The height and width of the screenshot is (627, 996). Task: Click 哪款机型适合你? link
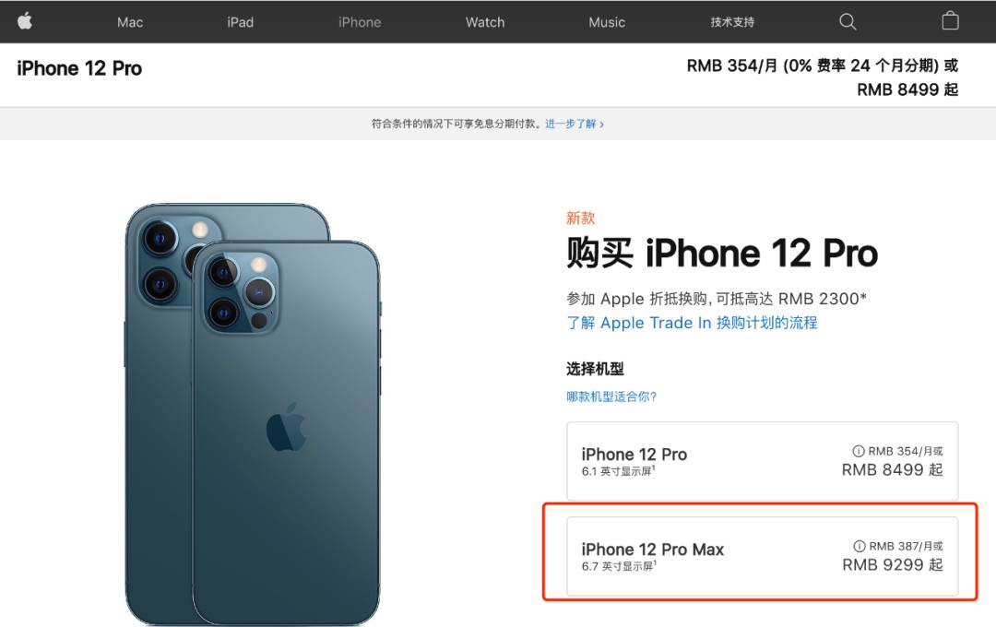click(x=611, y=397)
